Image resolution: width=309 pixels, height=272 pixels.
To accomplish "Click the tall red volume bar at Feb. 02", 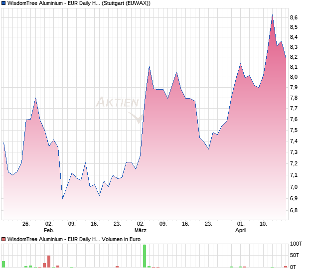I will [49, 262].
